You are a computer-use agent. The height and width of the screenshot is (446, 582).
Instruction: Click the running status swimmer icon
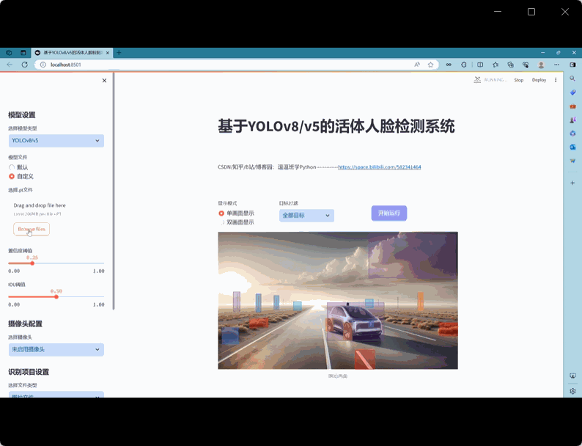tap(477, 80)
